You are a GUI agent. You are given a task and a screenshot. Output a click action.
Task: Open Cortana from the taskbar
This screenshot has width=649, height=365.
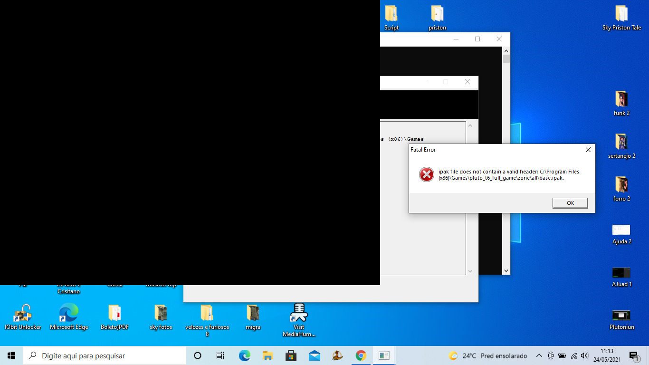coord(198,355)
